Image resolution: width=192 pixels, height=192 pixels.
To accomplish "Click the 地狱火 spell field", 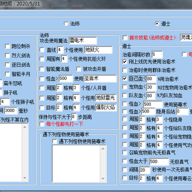I will pos(99,50).
